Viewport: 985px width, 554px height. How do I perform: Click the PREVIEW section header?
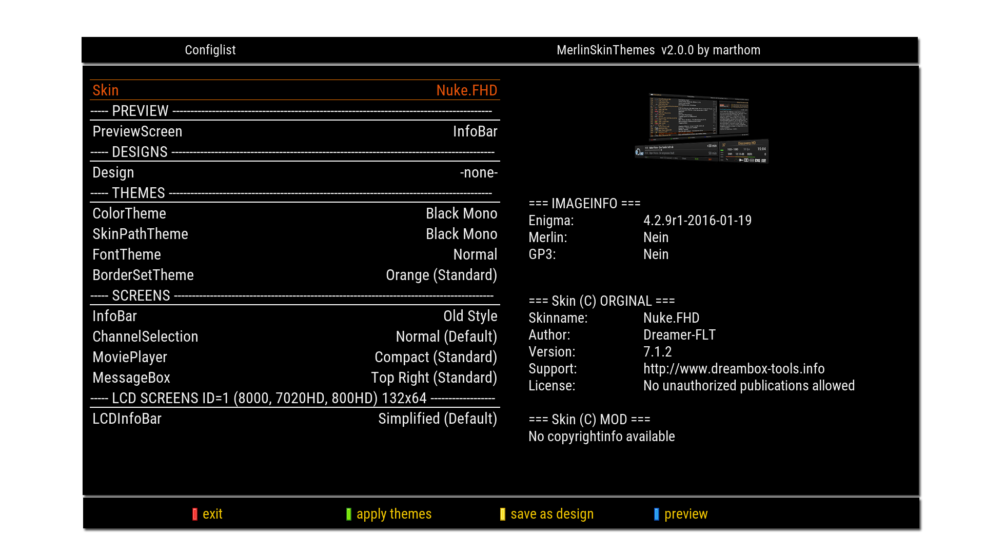[x=295, y=111]
